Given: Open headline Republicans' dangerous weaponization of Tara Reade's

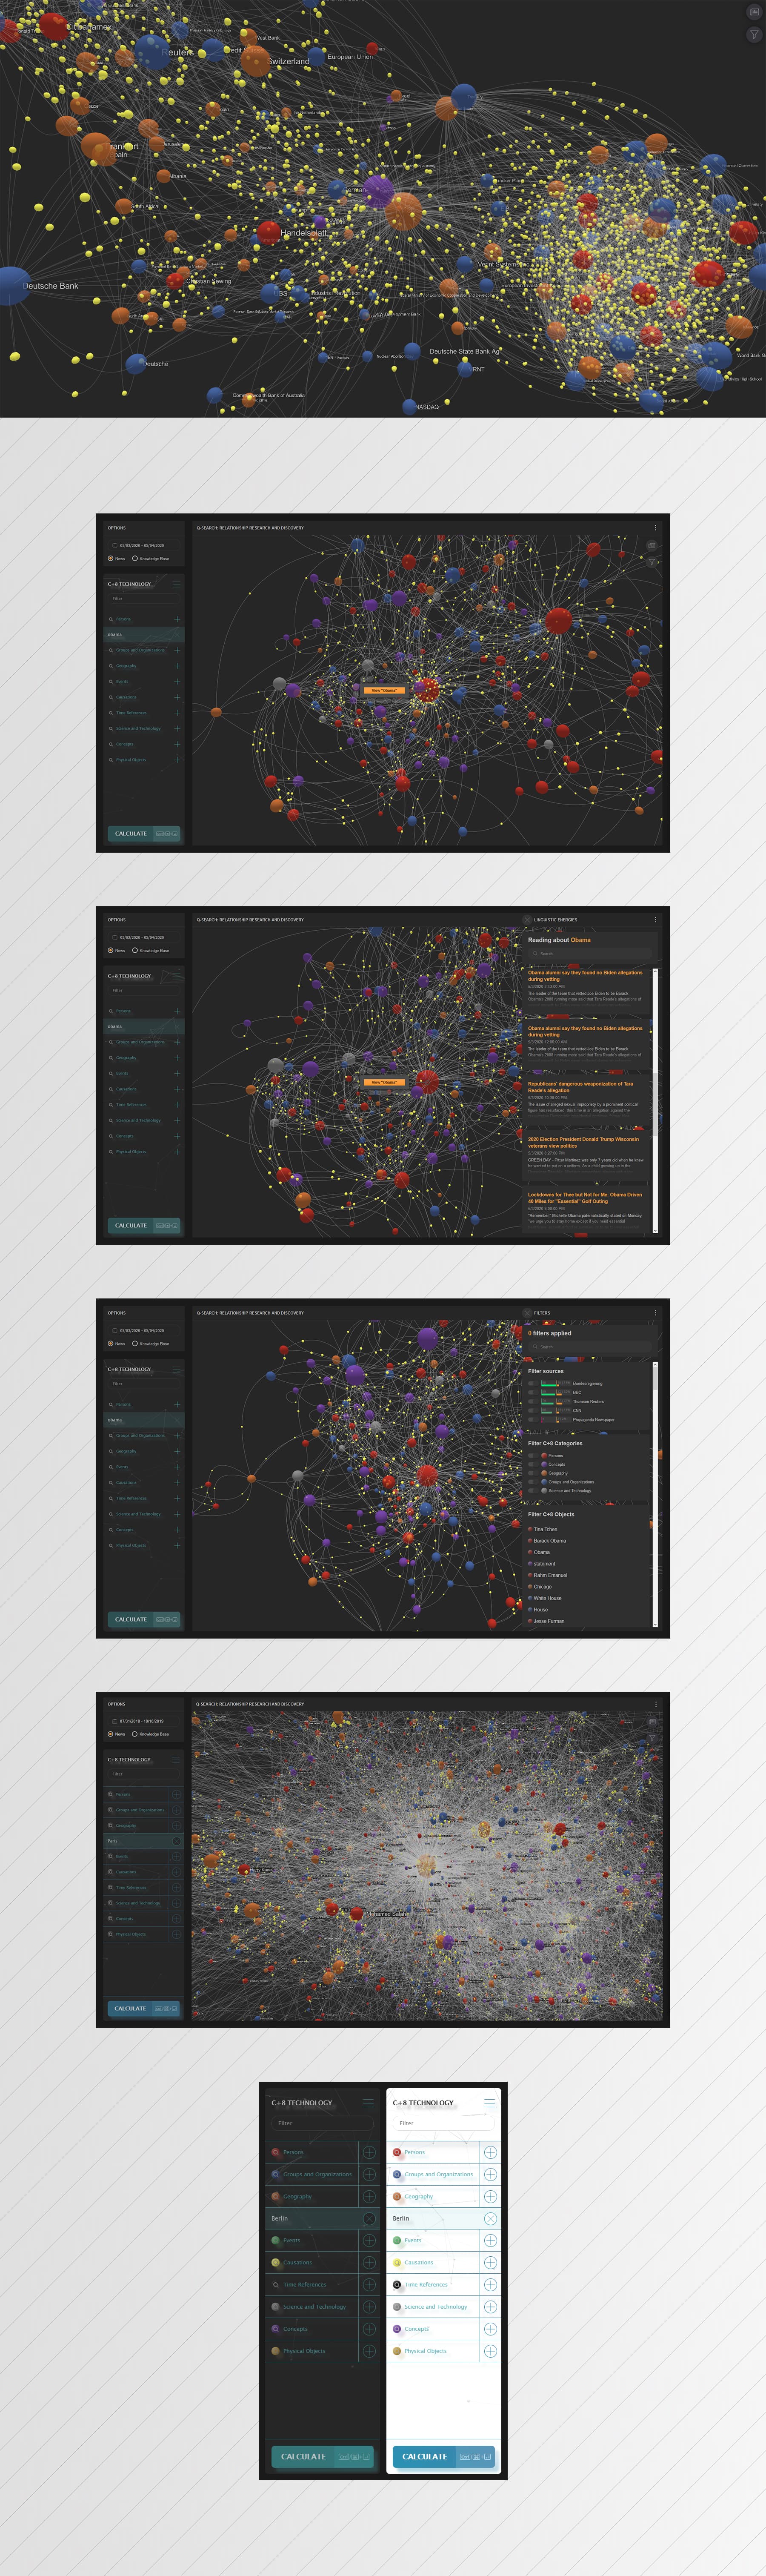Looking at the screenshot, I should pyautogui.click(x=580, y=1087).
